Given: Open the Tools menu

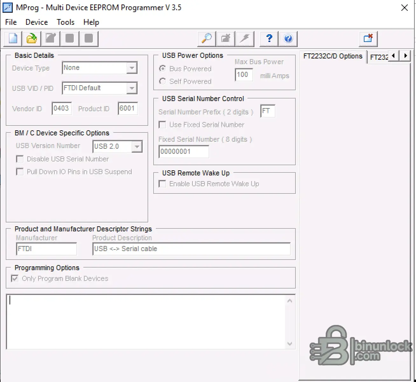Looking at the screenshot, I should tap(66, 22).
